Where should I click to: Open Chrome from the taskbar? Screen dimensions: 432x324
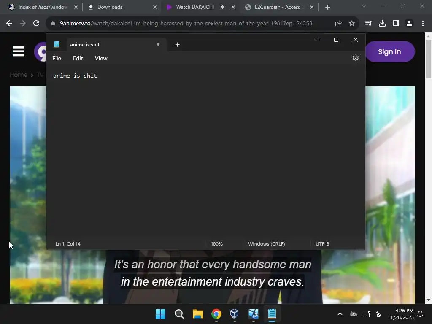tap(216, 314)
